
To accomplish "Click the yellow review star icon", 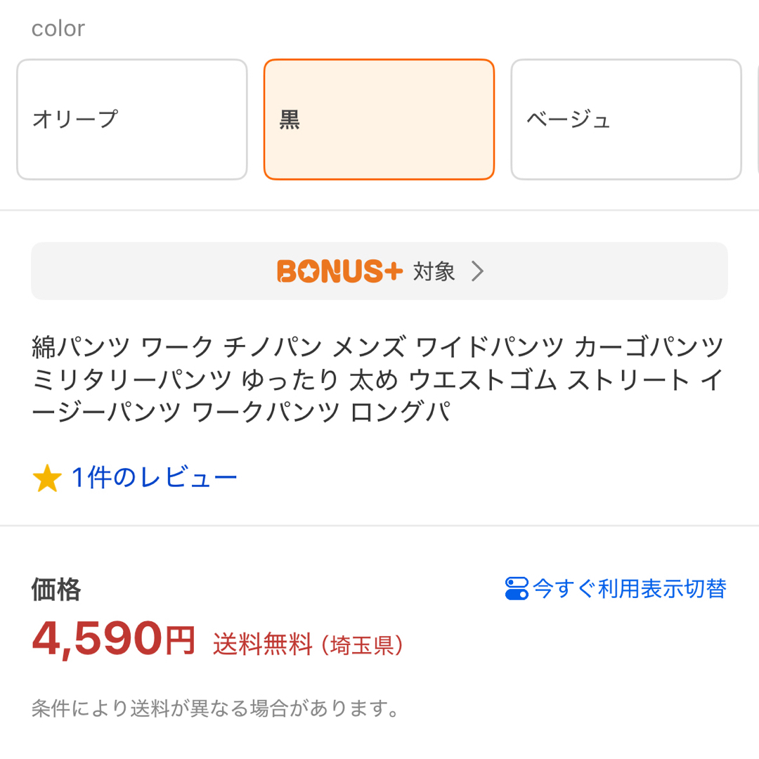I will pos(47,478).
